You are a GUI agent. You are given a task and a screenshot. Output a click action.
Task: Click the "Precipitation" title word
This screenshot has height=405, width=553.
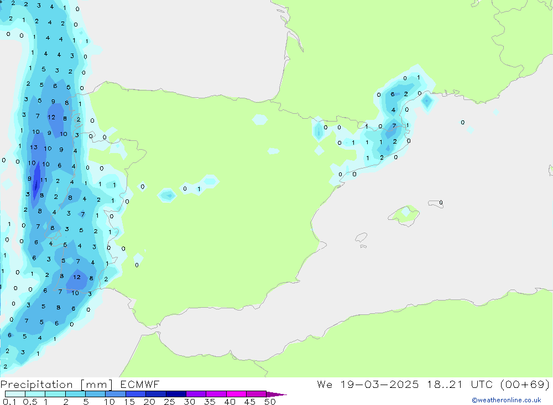pyautogui.click(x=36, y=385)
